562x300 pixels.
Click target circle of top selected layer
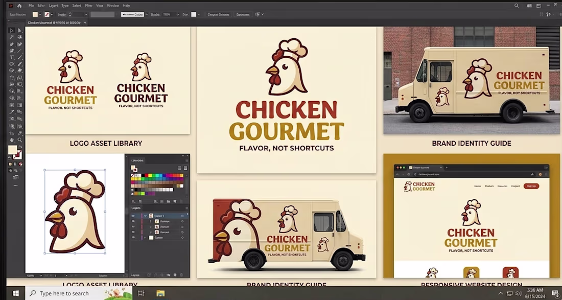click(182, 216)
